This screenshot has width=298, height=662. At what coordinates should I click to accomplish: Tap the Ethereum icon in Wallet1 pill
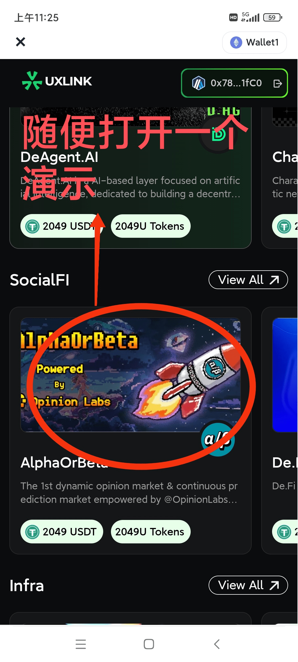[236, 42]
